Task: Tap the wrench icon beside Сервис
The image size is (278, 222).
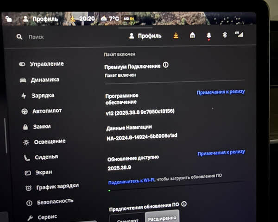Action: coord(30,218)
